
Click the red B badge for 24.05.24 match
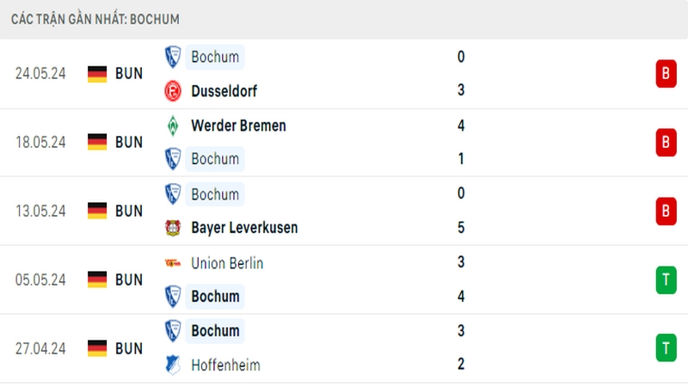coord(666,74)
